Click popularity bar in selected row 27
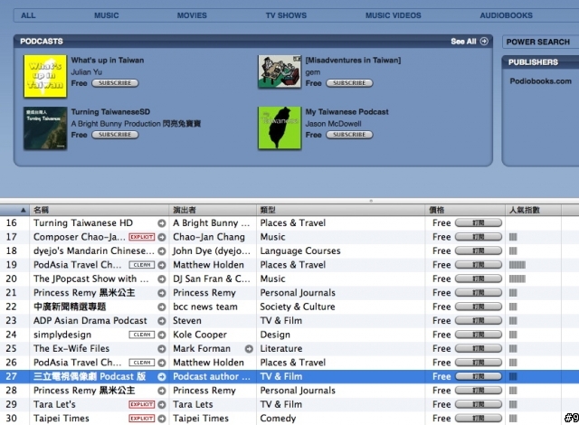This screenshot has height=425, width=579. click(513, 377)
